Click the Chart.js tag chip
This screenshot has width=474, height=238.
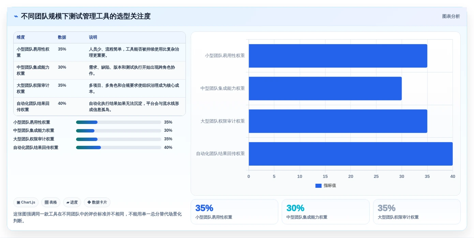coord(26,202)
